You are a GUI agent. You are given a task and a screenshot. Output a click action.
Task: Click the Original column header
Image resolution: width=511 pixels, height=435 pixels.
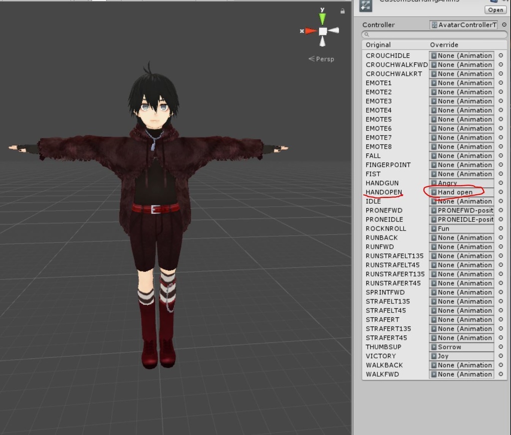point(378,45)
